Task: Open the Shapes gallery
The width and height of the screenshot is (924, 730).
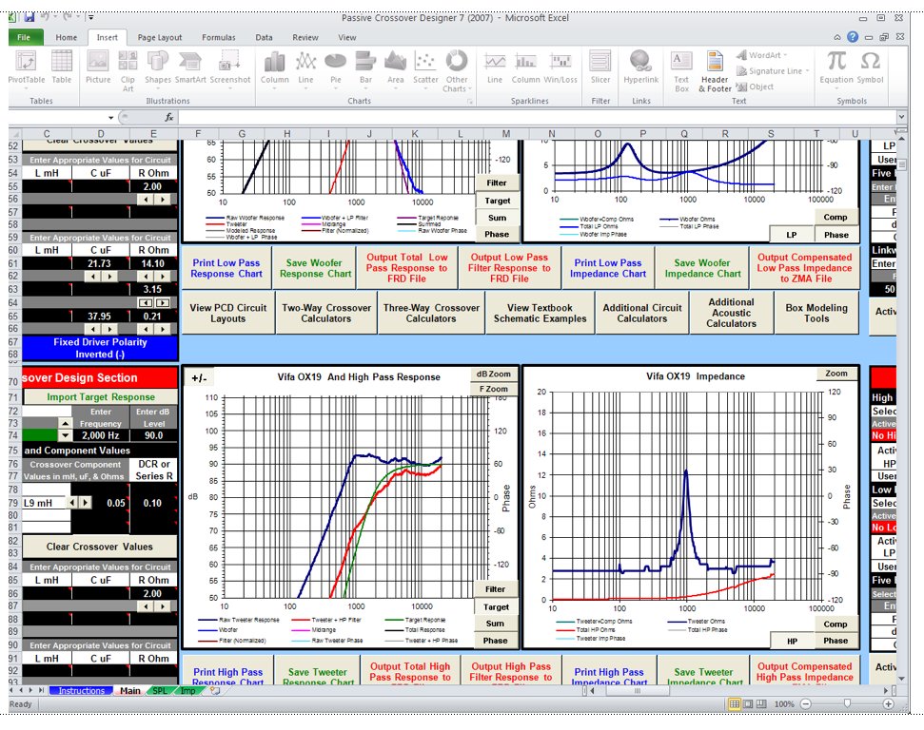Action: pyautogui.click(x=157, y=67)
